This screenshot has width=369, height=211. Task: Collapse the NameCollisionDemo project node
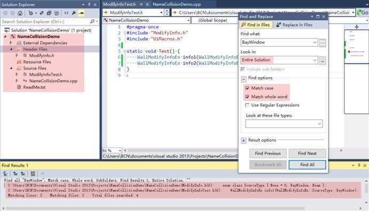5,37
